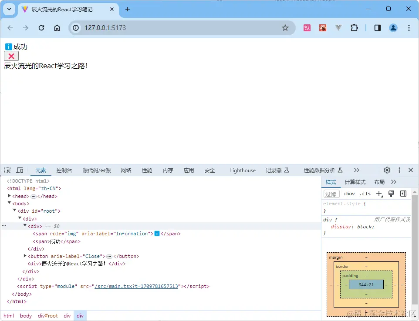Open the Vue devtools extension icon
This screenshot has height=321, width=419.
click(x=338, y=28)
